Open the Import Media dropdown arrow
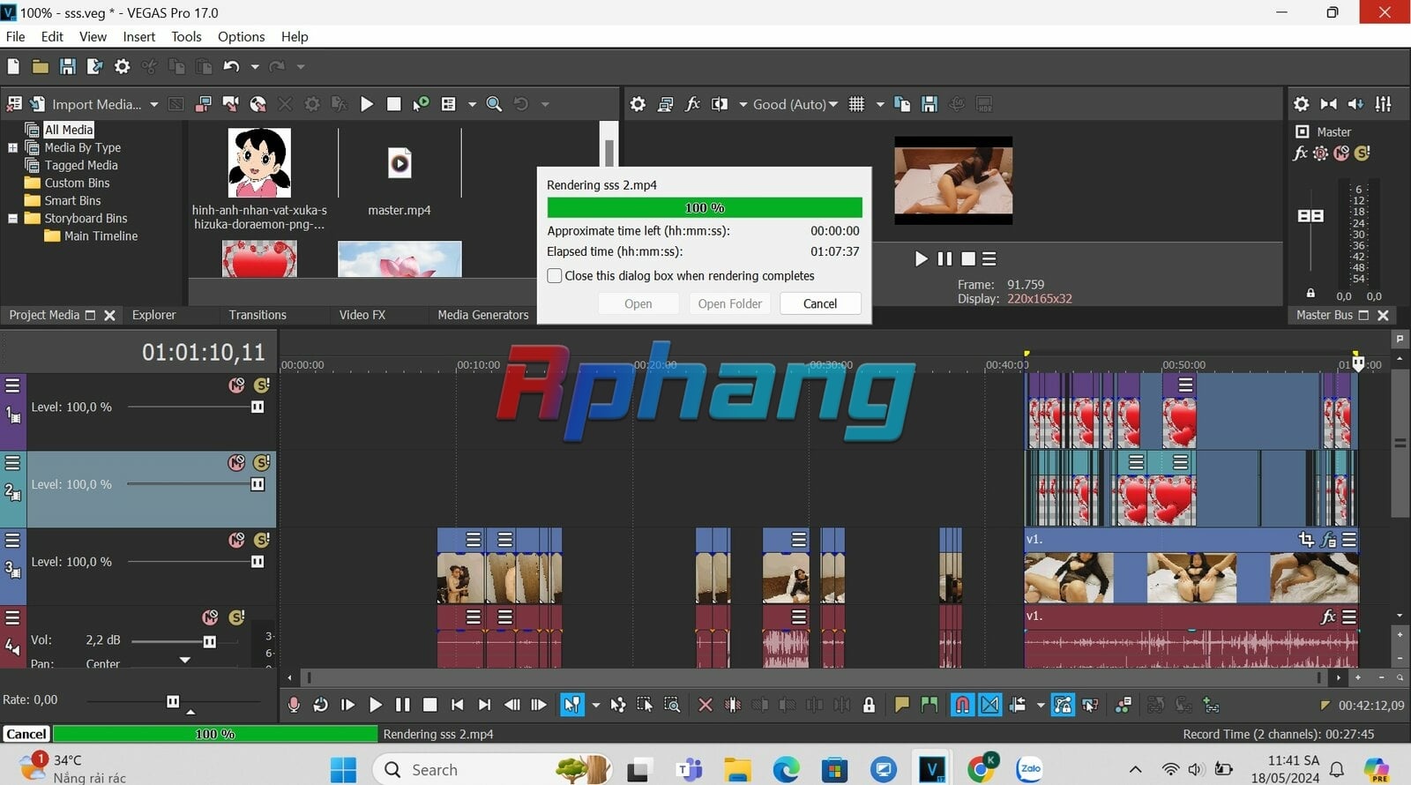 point(154,104)
